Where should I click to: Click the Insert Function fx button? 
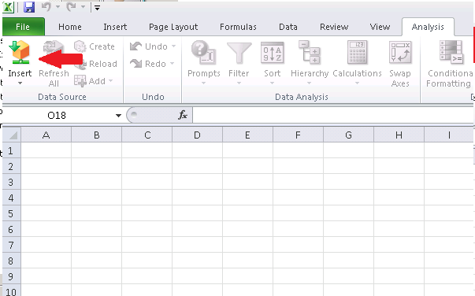[183, 115]
